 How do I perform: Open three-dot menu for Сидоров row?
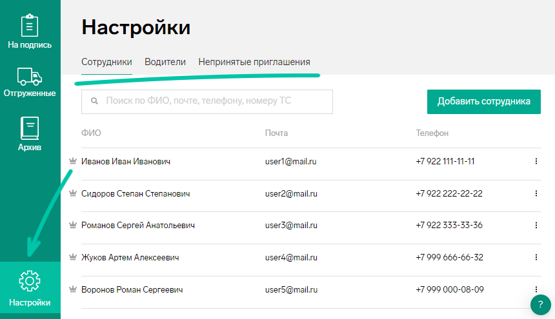click(536, 193)
